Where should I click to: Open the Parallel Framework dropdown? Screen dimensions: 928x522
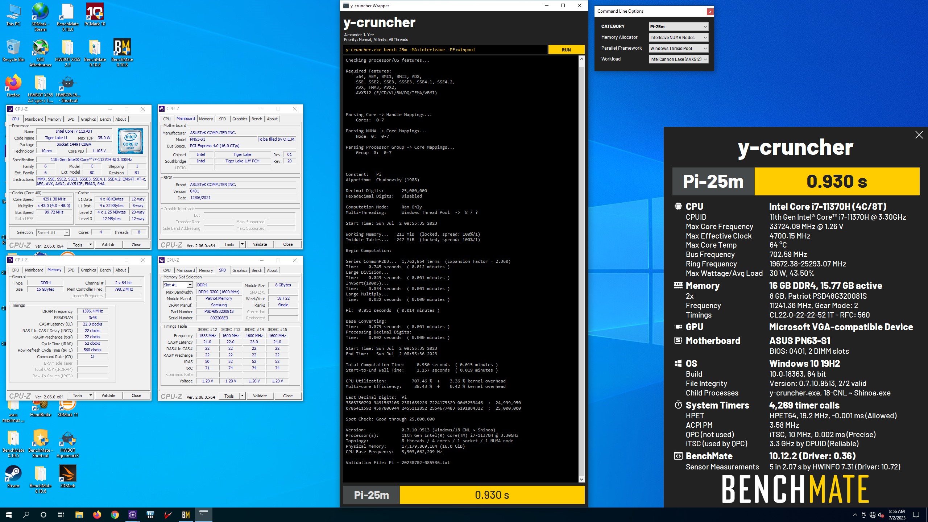pyautogui.click(x=678, y=48)
